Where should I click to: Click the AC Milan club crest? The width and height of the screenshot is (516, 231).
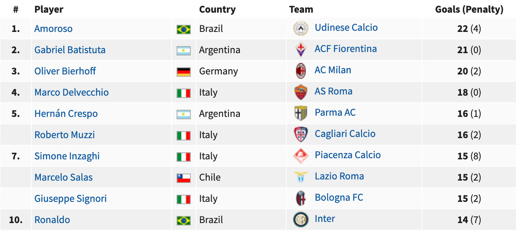301,71
